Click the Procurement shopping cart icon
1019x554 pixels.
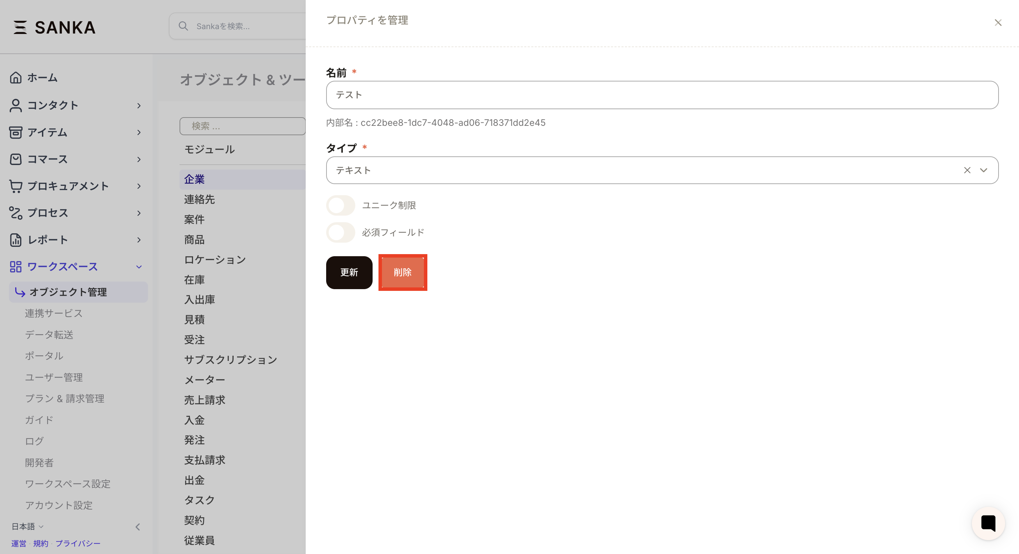[16, 186]
